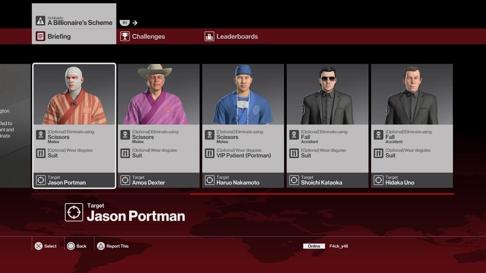486x273 pixels.
Task: Click VIP Patient (Portman) disguise text
Action: 243,155
